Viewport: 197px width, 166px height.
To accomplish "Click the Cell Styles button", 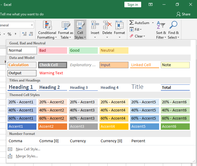I will [x=80, y=29].
